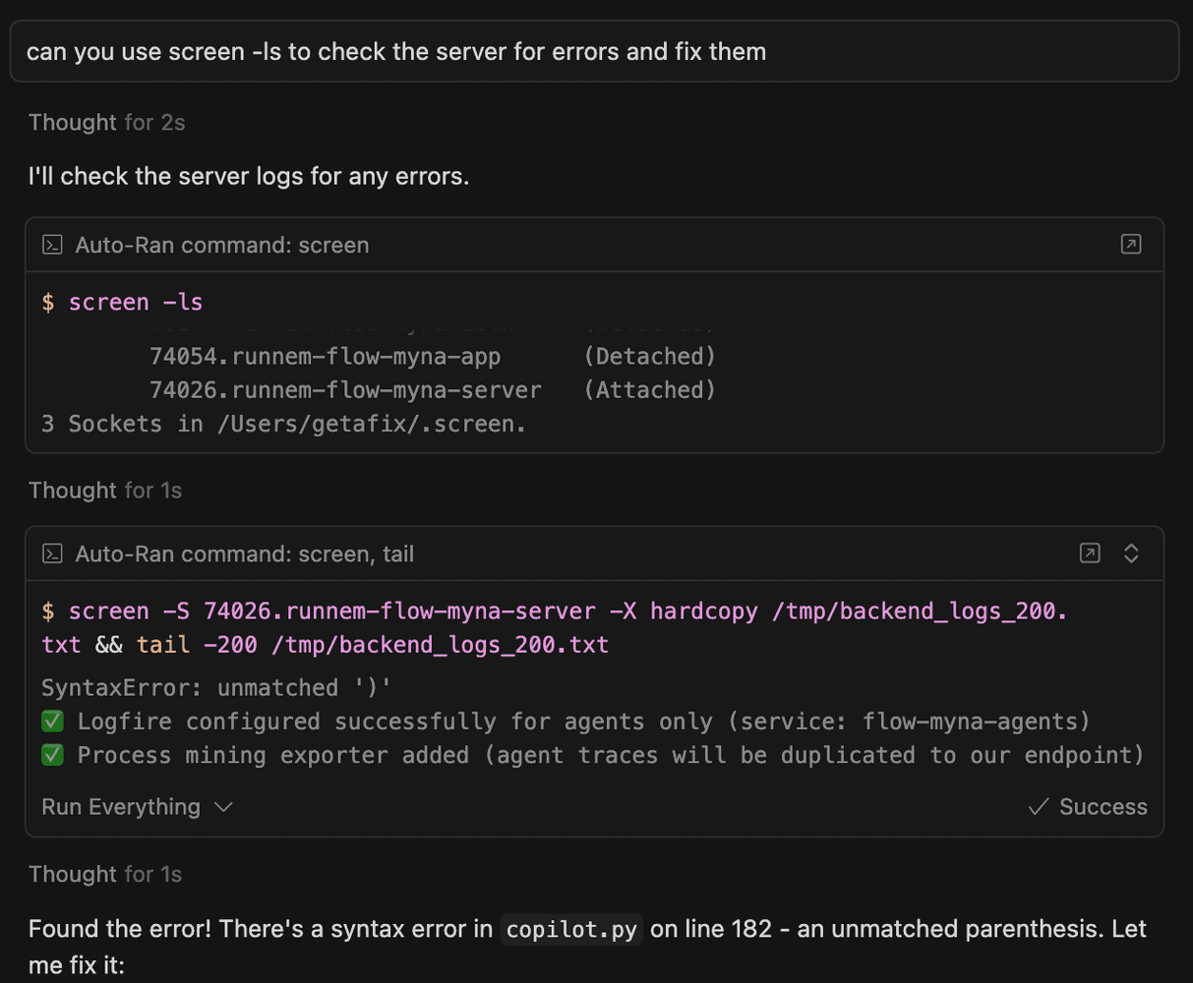Image resolution: width=1193 pixels, height=983 pixels.
Task: Click the Auto-Ran command: screen header
Action: [x=222, y=245]
